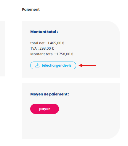Image resolution: width=128 pixels, height=146 pixels.
Task: Click the TVA amount line
Action: coord(42,48)
